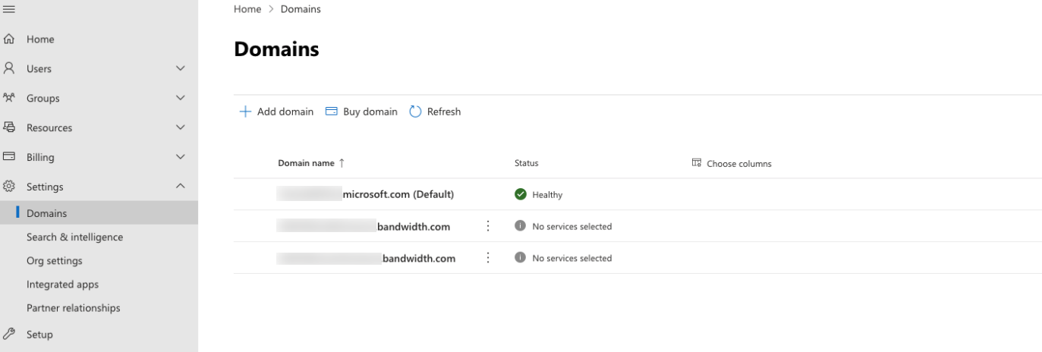Click the circular Refresh arrow icon
This screenshot has height=352, width=1042.
(x=415, y=112)
